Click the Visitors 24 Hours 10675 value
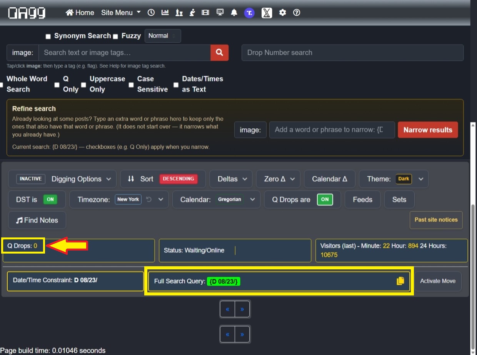This screenshot has height=355, width=477. point(329,255)
